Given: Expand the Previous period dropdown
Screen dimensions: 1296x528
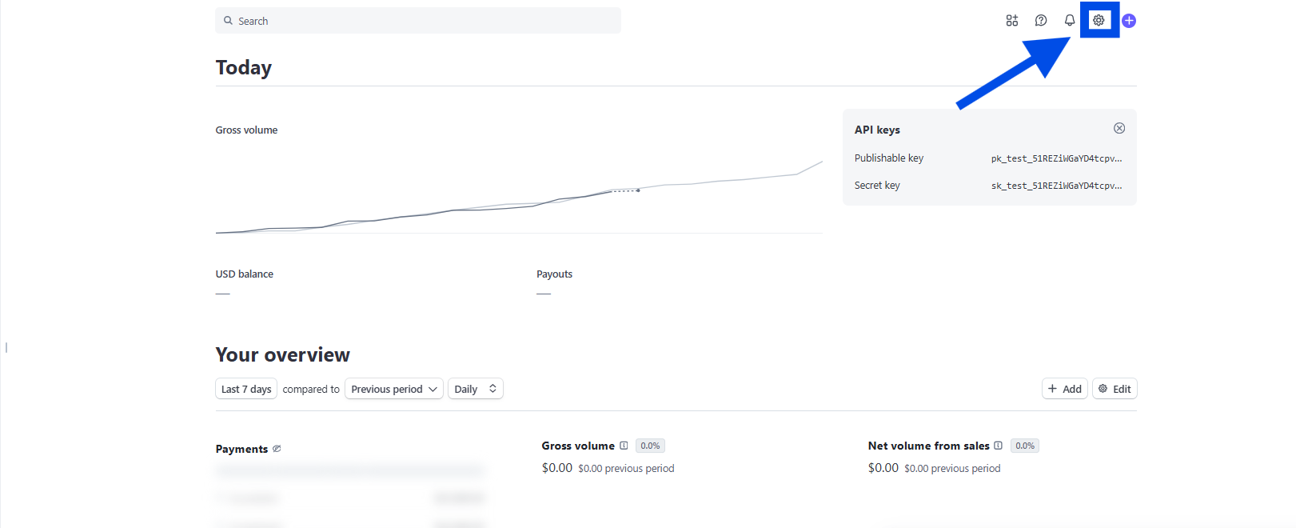Looking at the screenshot, I should click(x=394, y=389).
